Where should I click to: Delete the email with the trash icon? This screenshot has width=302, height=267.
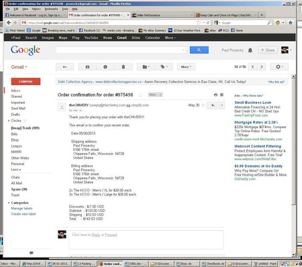(x=123, y=67)
